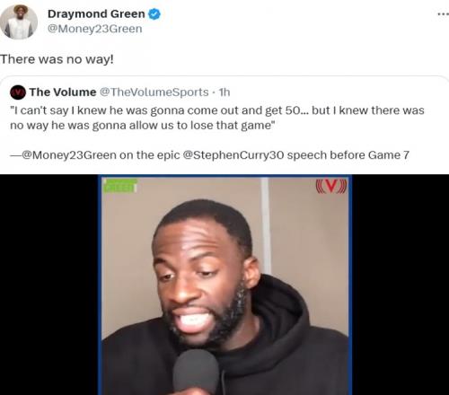Click the "There was no way!" tweet text
Screen dimensions: 449x395
point(57,59)
